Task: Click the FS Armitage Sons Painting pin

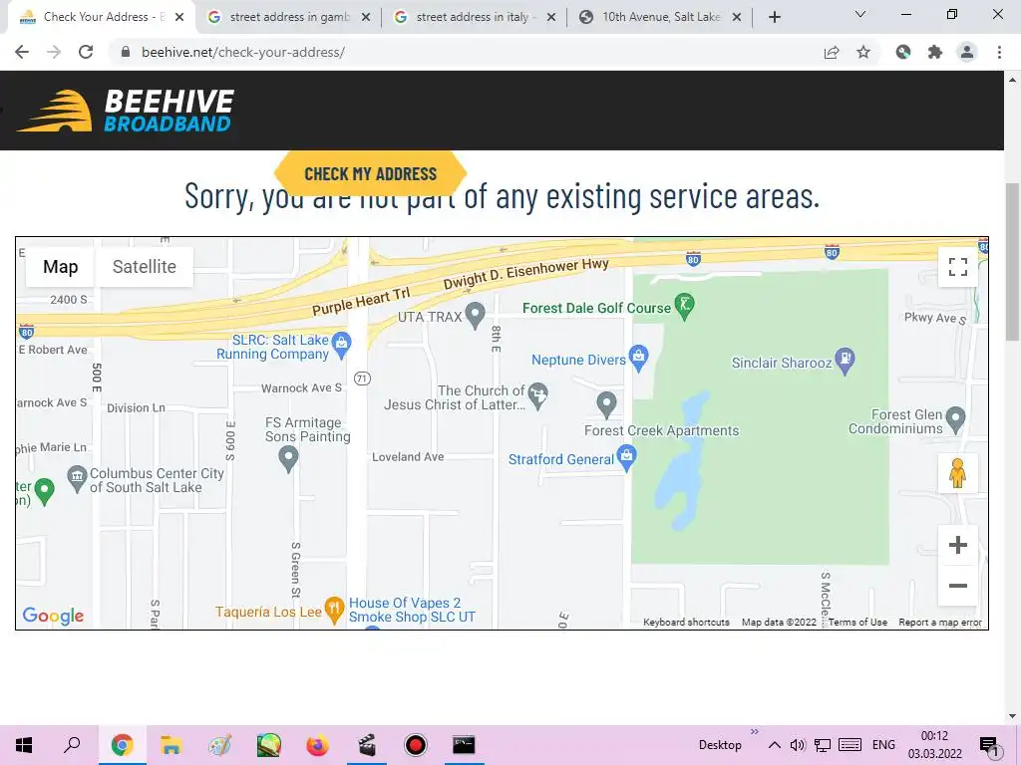Action: 288,459
